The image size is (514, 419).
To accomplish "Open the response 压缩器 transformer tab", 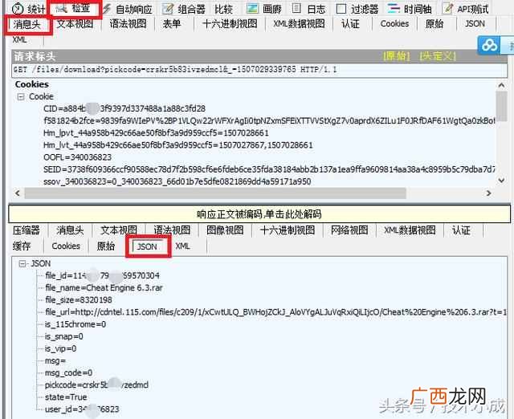I will pyautogui.click(x=27, y=230).
